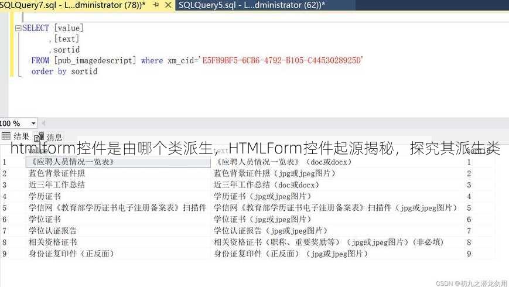This screenshot has width=509, height=287.
Task: Select value cell 《应聘人员情况一览表》
Action: point(118,162)
